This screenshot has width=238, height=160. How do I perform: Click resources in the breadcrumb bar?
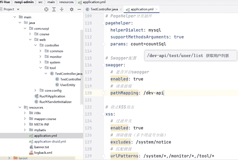[x=66, y=2]
